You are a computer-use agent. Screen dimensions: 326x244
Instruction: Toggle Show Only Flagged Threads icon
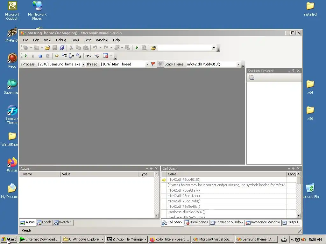[160, 64]
